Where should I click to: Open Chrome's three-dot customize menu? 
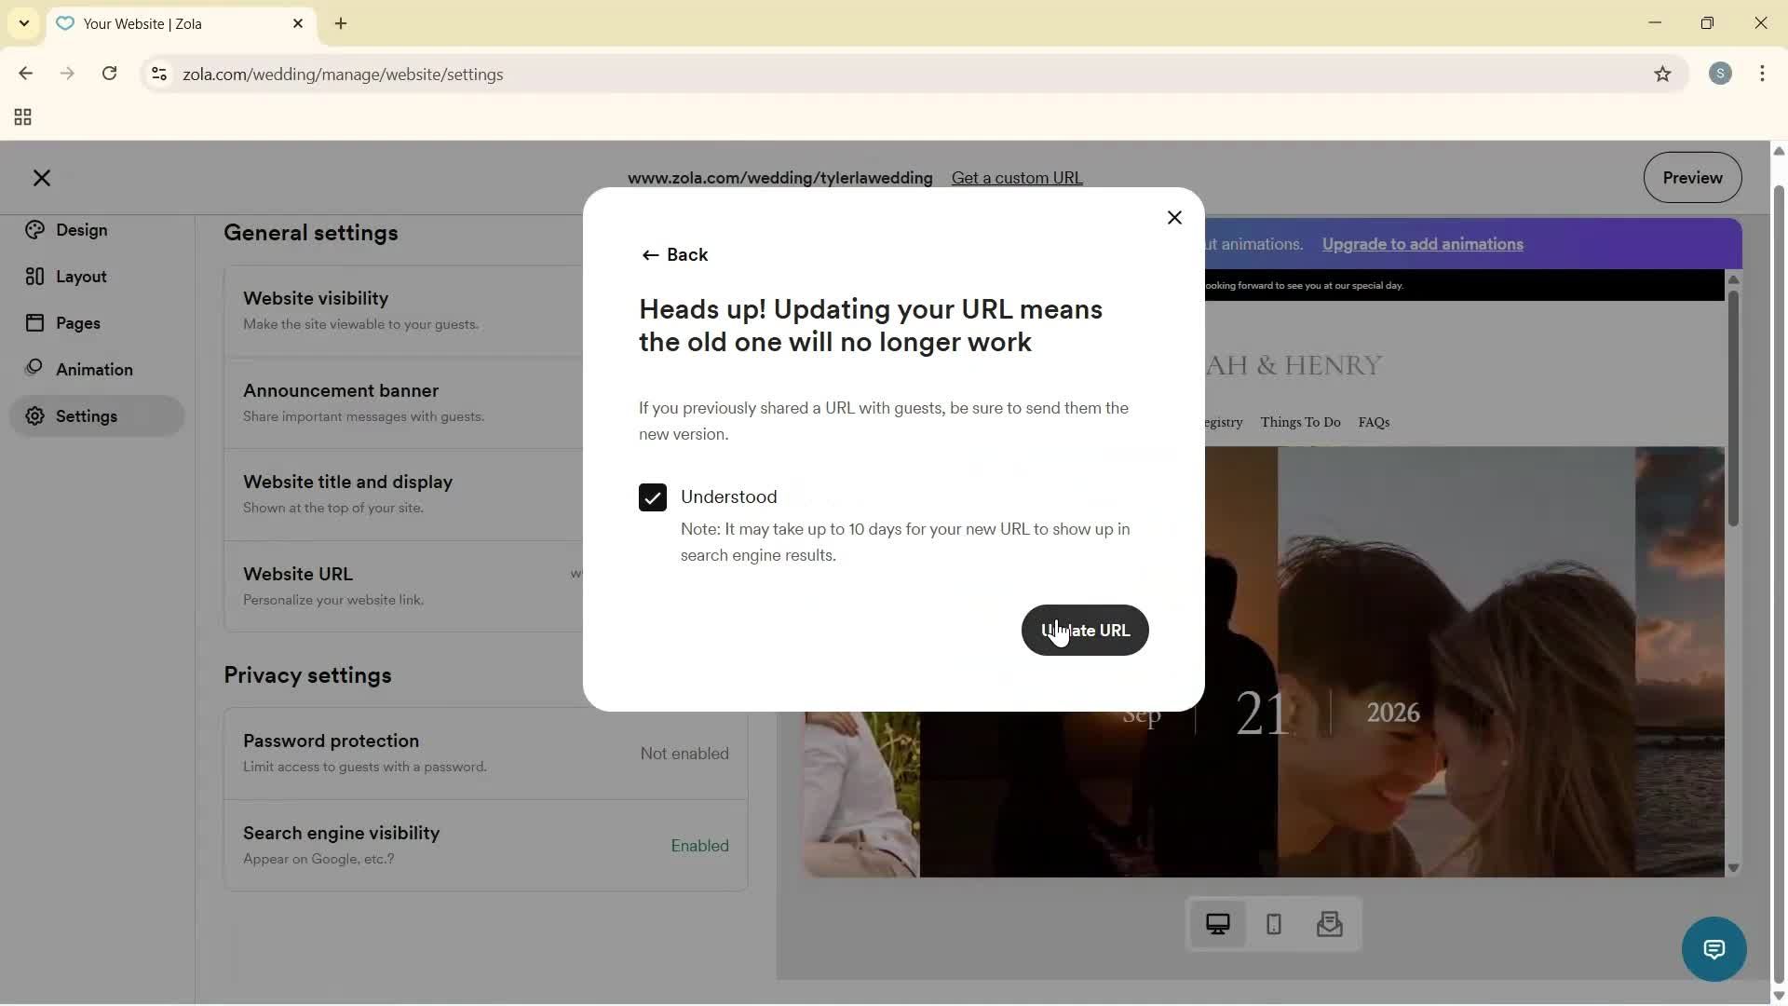(x=1763, y=74)
